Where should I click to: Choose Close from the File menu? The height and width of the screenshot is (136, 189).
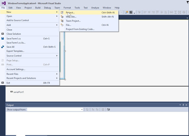pos(30,30)
